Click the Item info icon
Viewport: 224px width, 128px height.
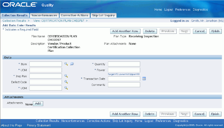(72, 64)
